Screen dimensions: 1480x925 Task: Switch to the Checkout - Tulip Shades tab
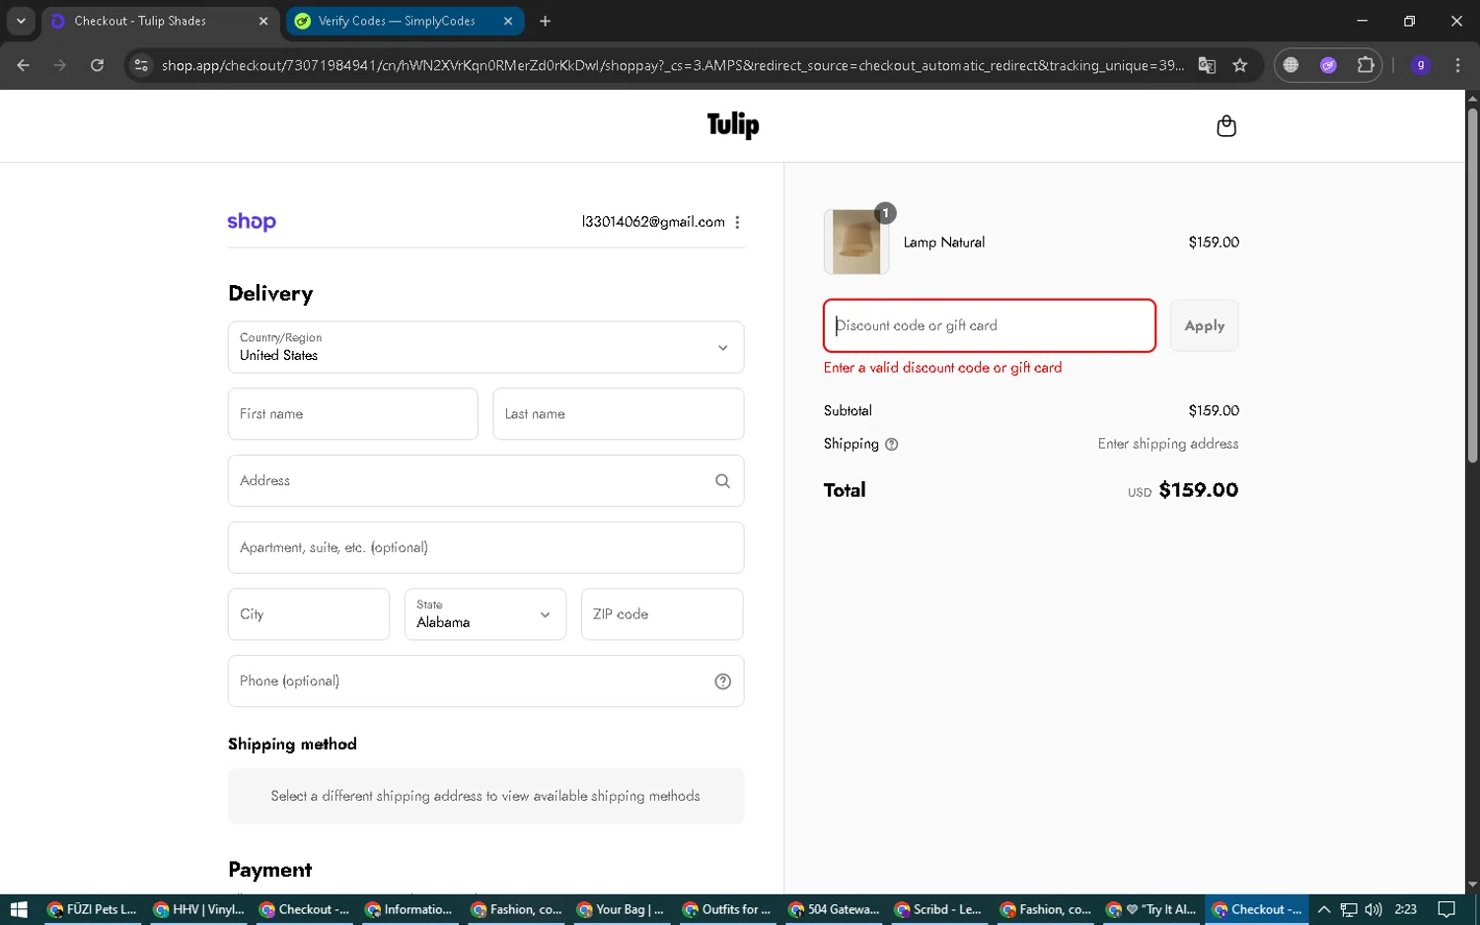pos(160,21)
